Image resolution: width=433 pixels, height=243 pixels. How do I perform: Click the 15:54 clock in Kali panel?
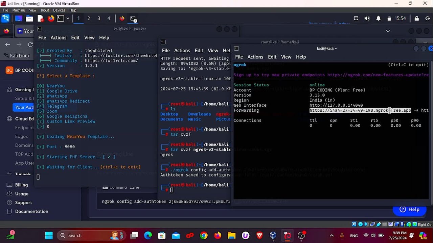point(400,18)
